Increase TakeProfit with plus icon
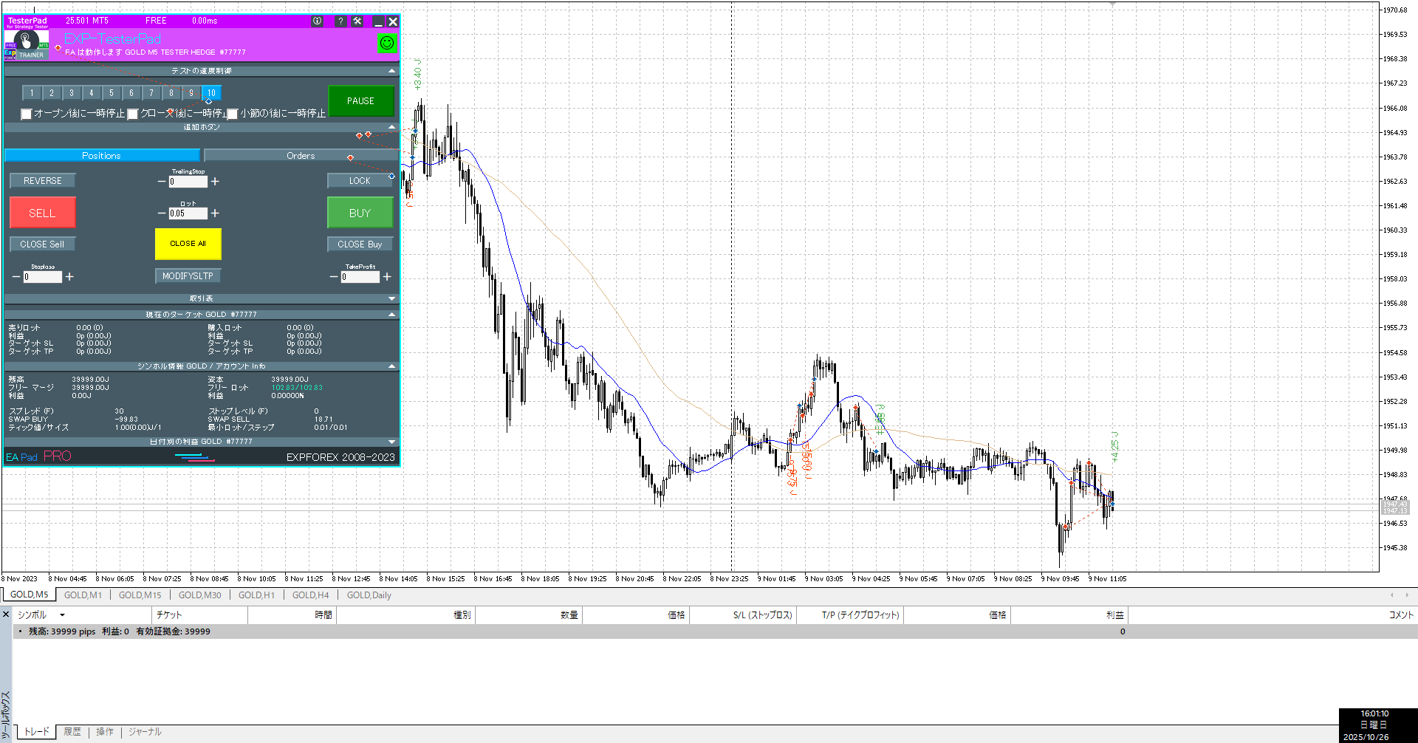The height and width of the screenshot is (743, 1418). tap(387, 277)
